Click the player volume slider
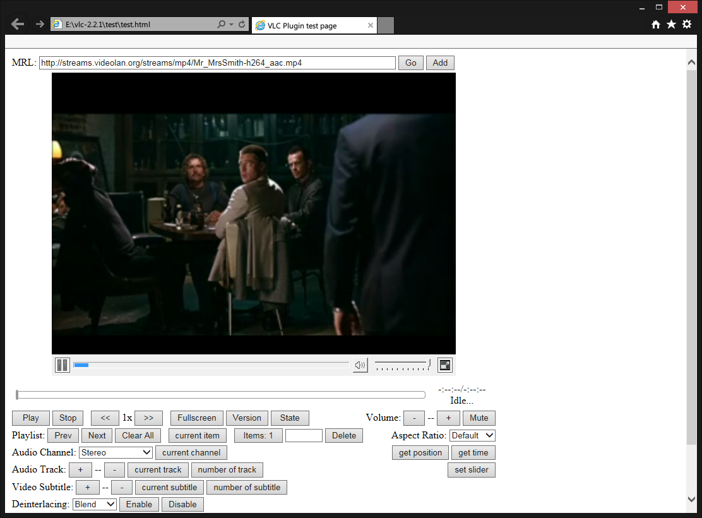This screenshot has height=518, width=702. pyautogui.click(x=403, y=364)
